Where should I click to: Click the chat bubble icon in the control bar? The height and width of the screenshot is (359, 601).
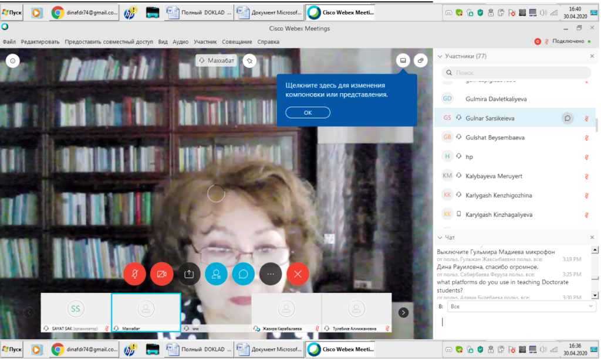pos(243,273)
